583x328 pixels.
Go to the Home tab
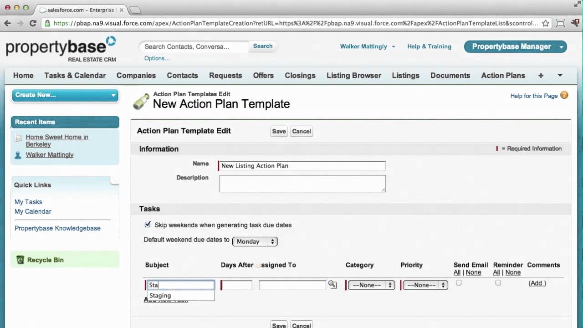point(23,76)
